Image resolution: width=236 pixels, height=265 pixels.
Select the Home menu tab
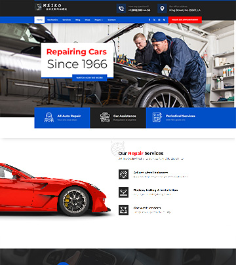coord(39,20)
